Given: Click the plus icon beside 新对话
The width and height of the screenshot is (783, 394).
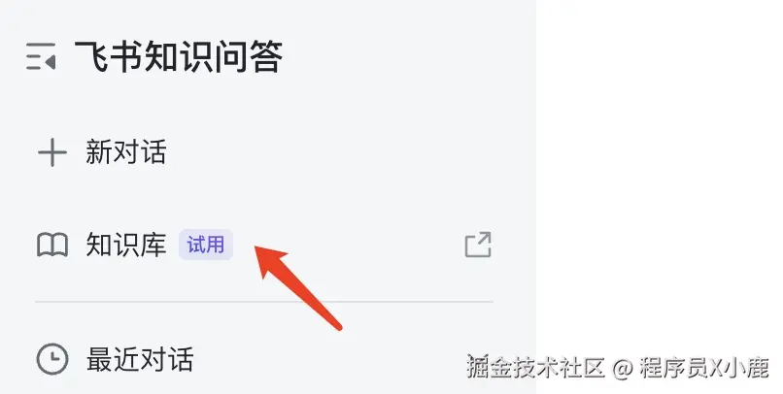Looking at the screenshot, I should click(x=52, y=152).
